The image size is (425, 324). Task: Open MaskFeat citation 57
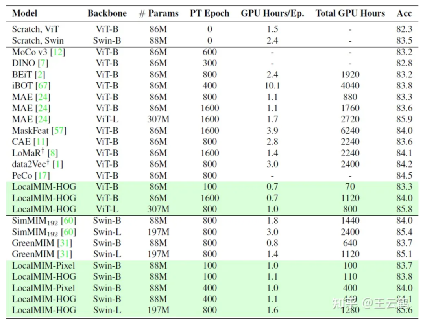[x=59, y=131]
